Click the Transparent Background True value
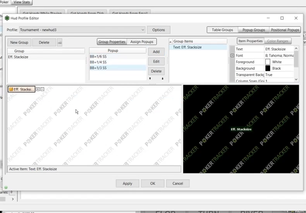 click(x=279, y=75)
